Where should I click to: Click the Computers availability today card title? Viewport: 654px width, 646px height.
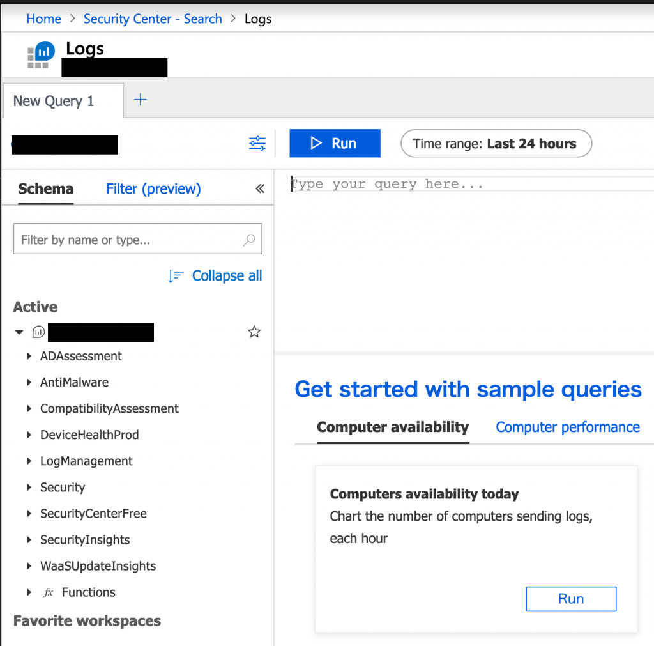coord(424,494)
